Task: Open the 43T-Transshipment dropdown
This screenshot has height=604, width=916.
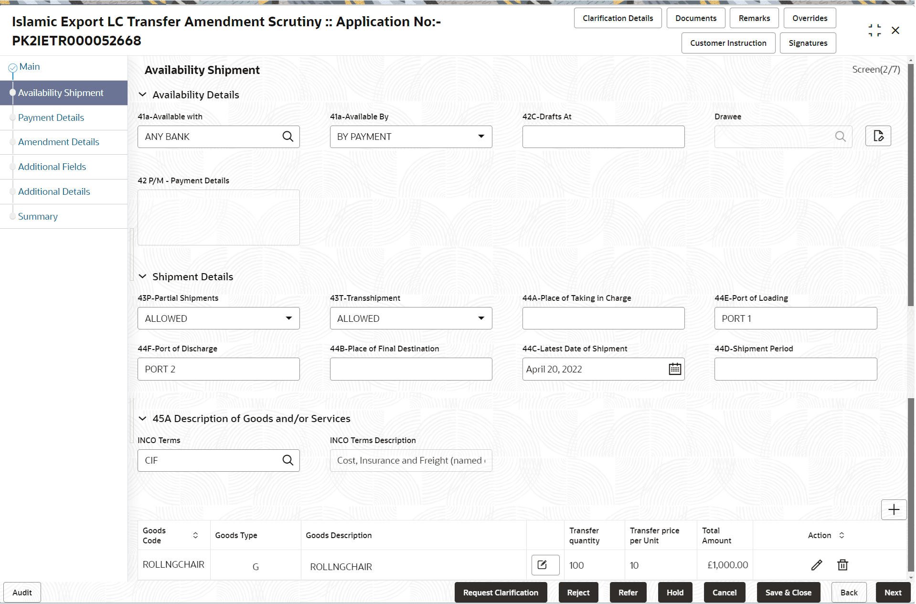Action: point(481,318)
